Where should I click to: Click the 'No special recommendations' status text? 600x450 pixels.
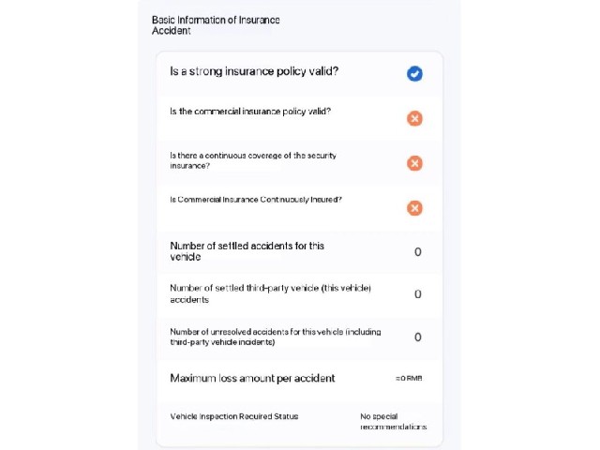[x=394, y=421]
